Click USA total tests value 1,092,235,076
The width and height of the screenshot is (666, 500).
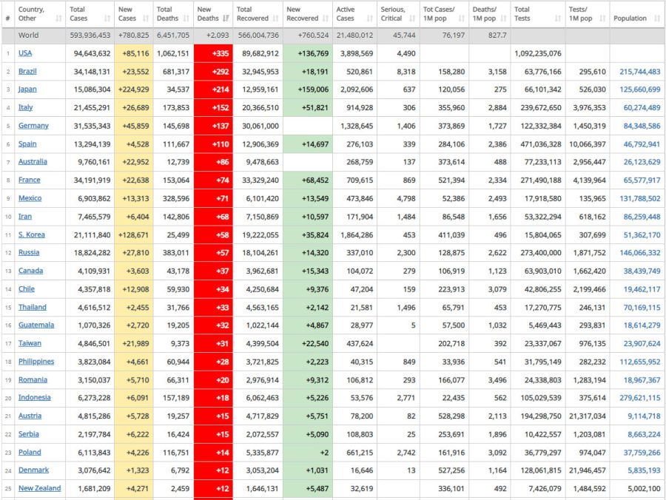point(538,53)
